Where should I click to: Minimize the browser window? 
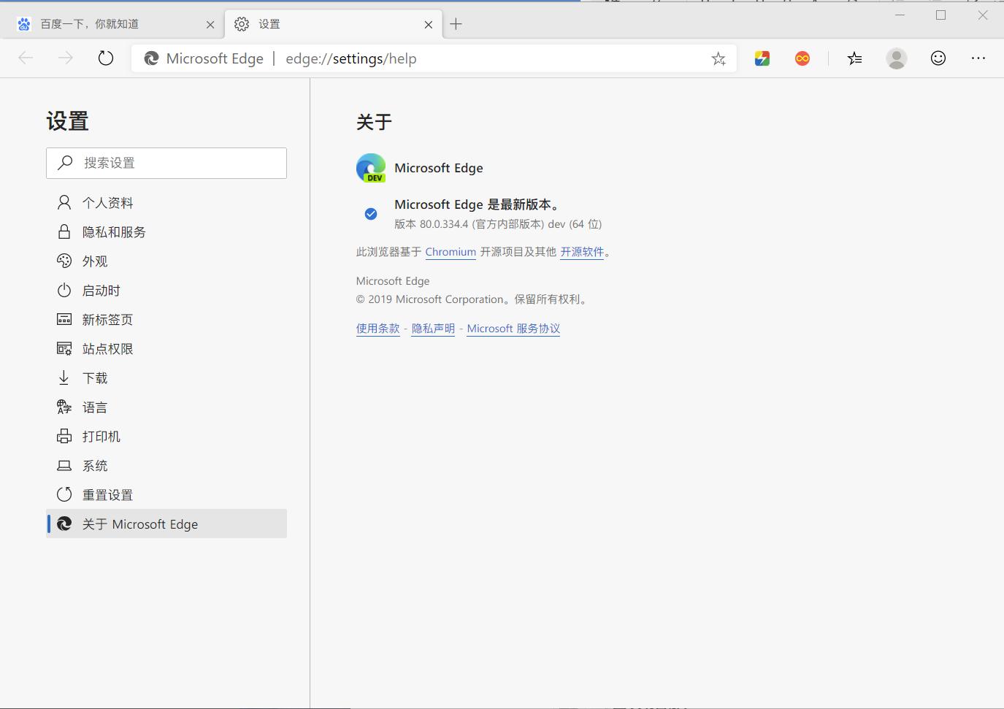pos(900,15)
